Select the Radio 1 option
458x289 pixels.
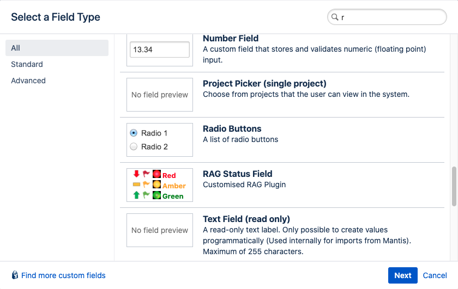tap(134, 133)
